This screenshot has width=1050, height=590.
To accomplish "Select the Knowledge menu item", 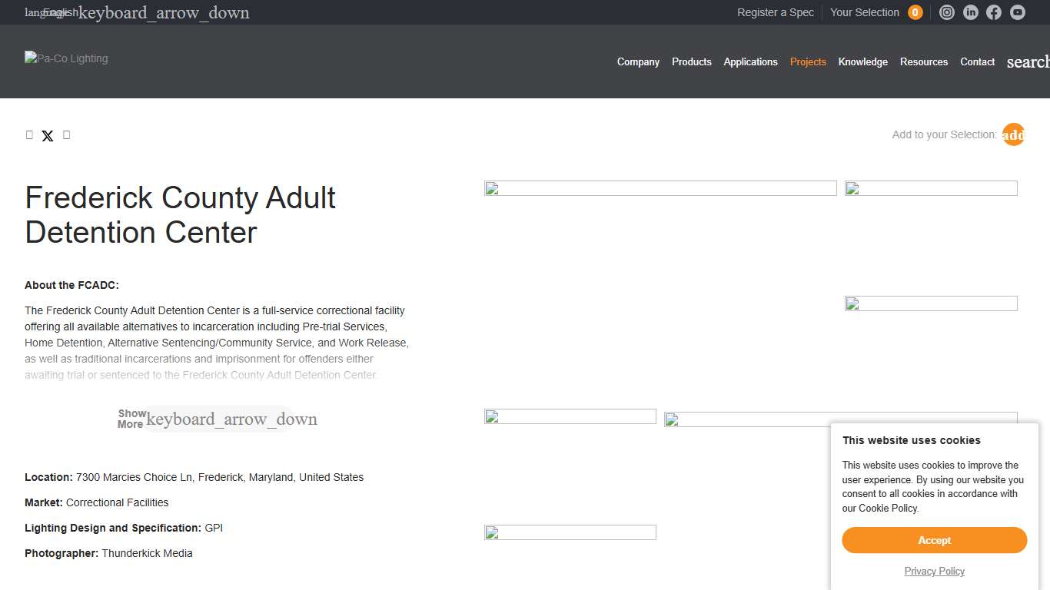I will tap(862, 61).
